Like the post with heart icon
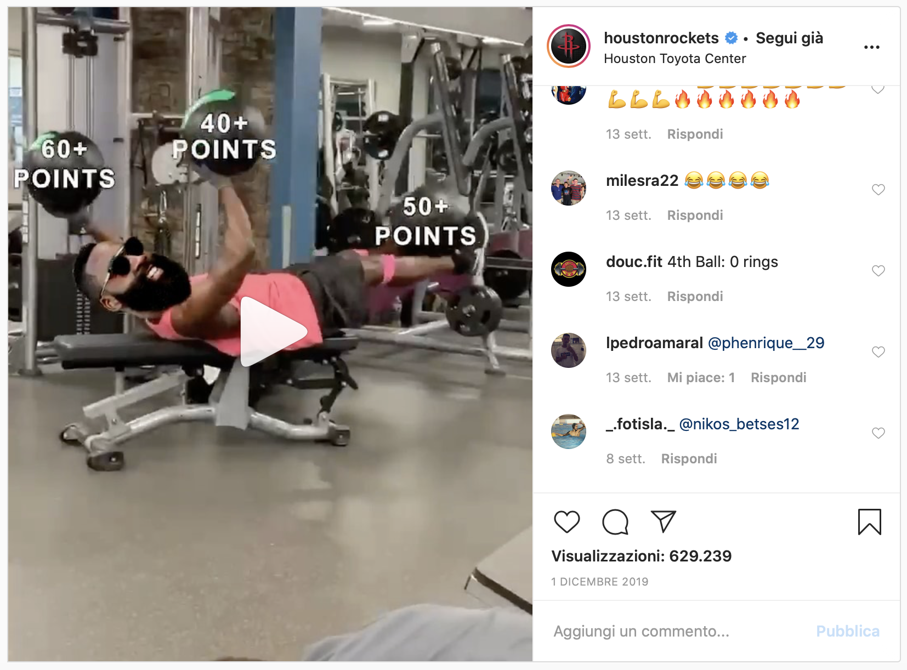This screenshot has height=670, width=907. tap(566, 521)
